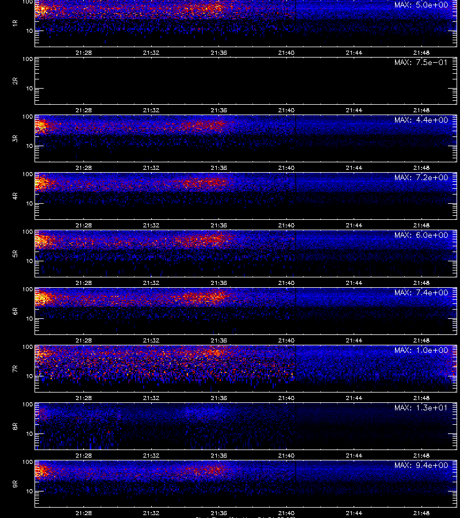Click 21:28 time label below panel 1R
The image size is (460, 518).
pos(83,53)
